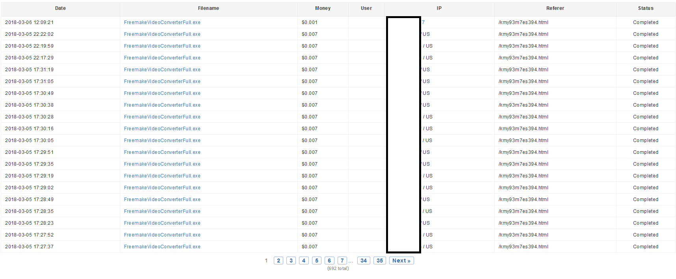Open filename link from 2018-03-06 12:09:21 row
The image size is (676, 279).
click(162, 22)
